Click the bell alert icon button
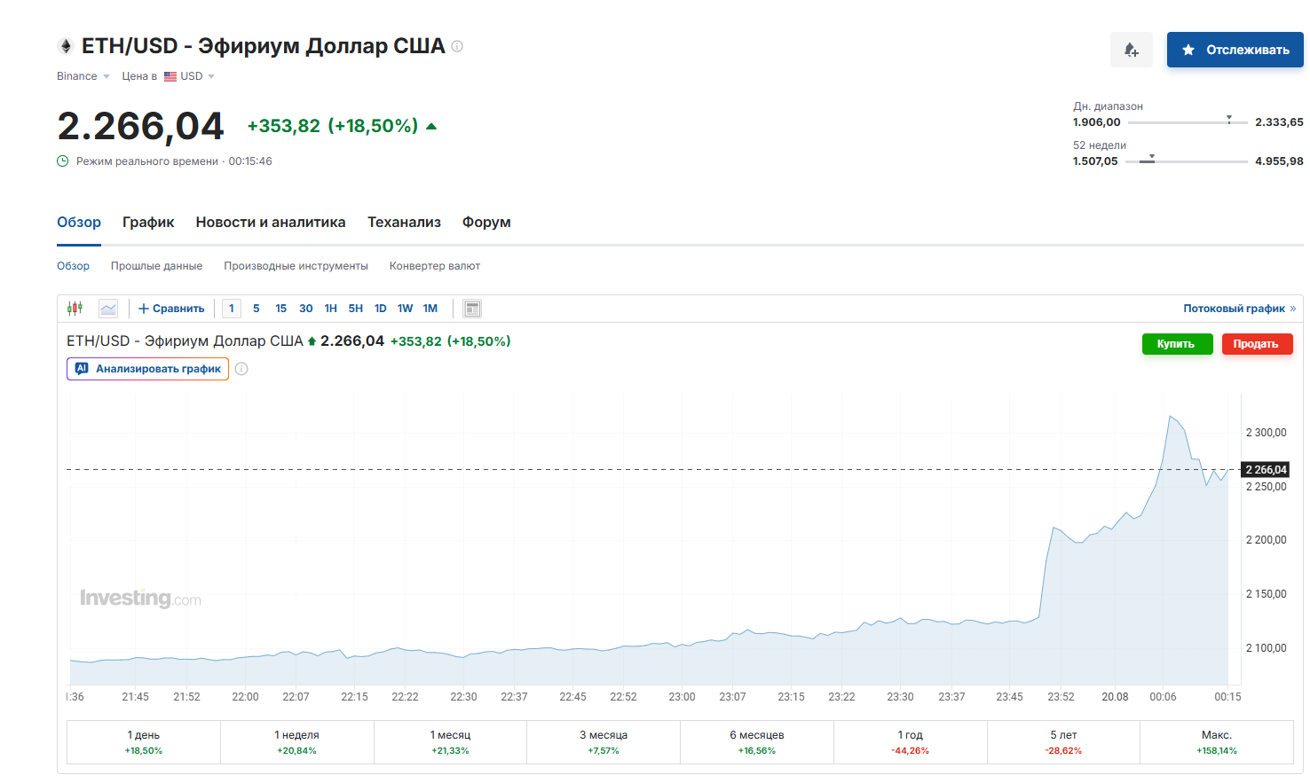1310x783 pixels. [1132, 50]
